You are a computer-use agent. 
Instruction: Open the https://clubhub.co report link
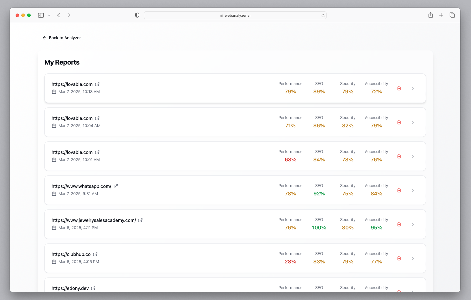71,254
